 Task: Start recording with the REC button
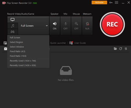(x=112, y=24)
